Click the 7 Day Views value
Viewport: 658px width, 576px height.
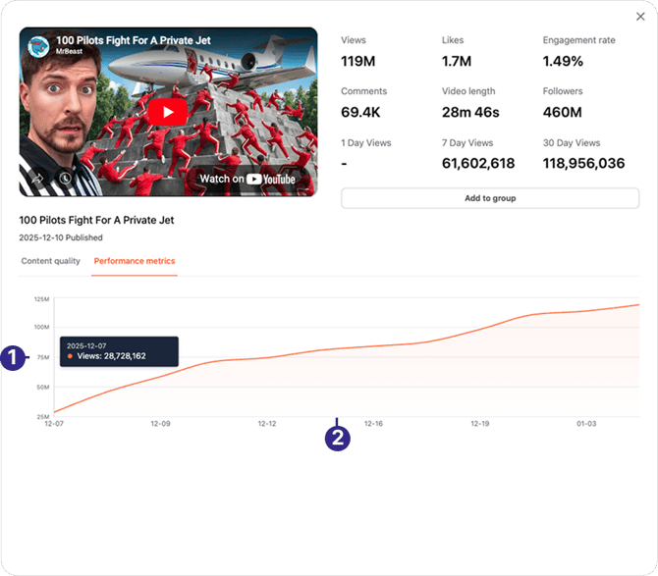coord(482,164)
